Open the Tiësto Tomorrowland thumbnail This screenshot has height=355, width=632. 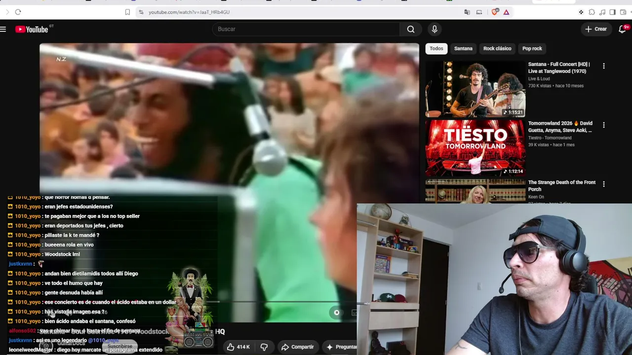475,148
